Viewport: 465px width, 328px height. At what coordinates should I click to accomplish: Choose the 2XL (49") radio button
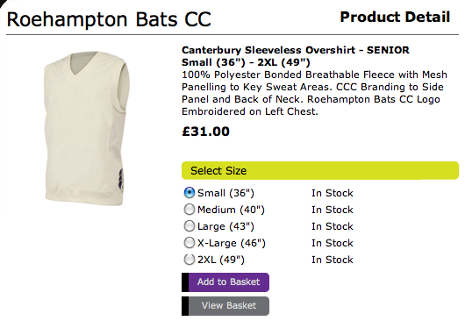(190, 260)
